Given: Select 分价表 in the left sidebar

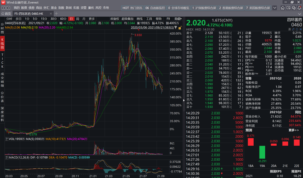Looking at the screenshot, I should click(2, 97).
